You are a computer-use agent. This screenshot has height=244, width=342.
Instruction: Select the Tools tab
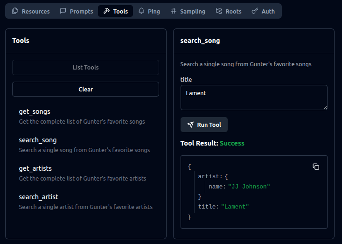115,11
